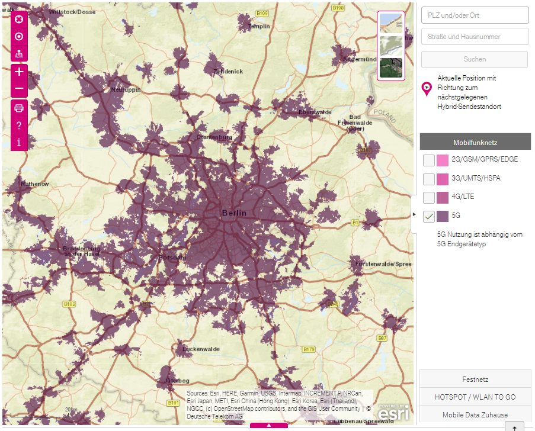
Task: Enable the 3G/UMTS/HSPA layer checkbox
Action: 429,179
